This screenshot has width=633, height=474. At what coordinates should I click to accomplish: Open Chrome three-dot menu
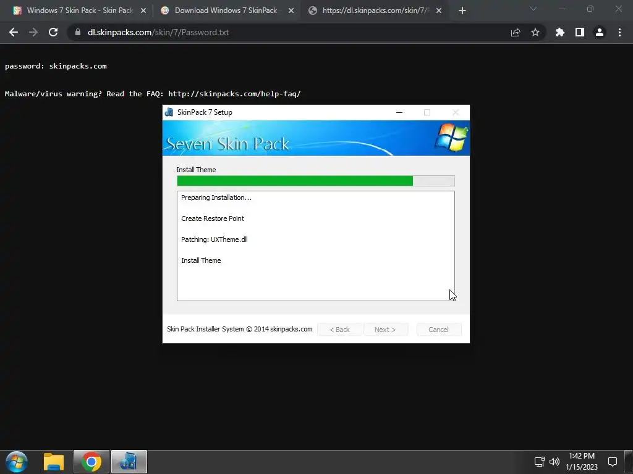tap(619, 32)
